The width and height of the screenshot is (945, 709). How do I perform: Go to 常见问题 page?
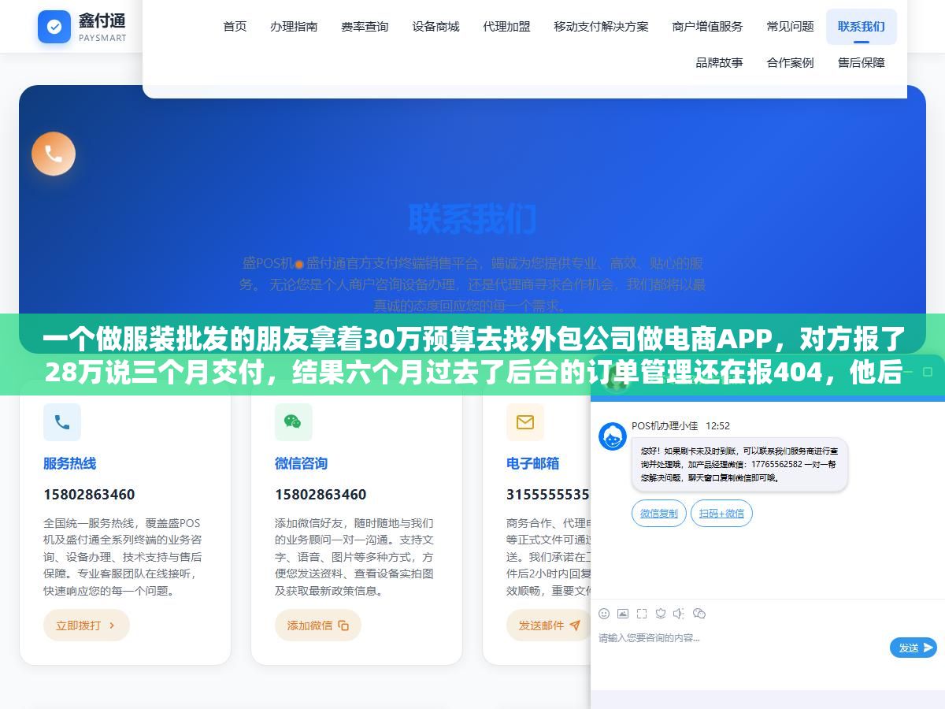[790, 27]
